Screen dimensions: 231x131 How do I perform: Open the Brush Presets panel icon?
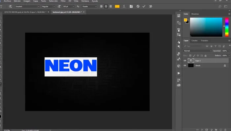[x=179, y=30]
